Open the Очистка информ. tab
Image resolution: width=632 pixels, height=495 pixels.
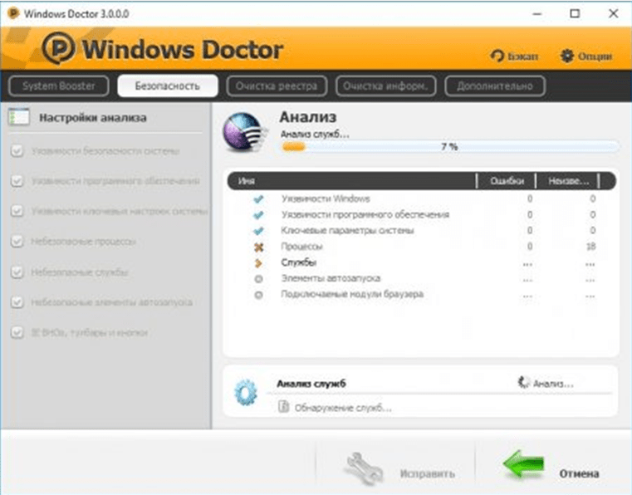385,86
